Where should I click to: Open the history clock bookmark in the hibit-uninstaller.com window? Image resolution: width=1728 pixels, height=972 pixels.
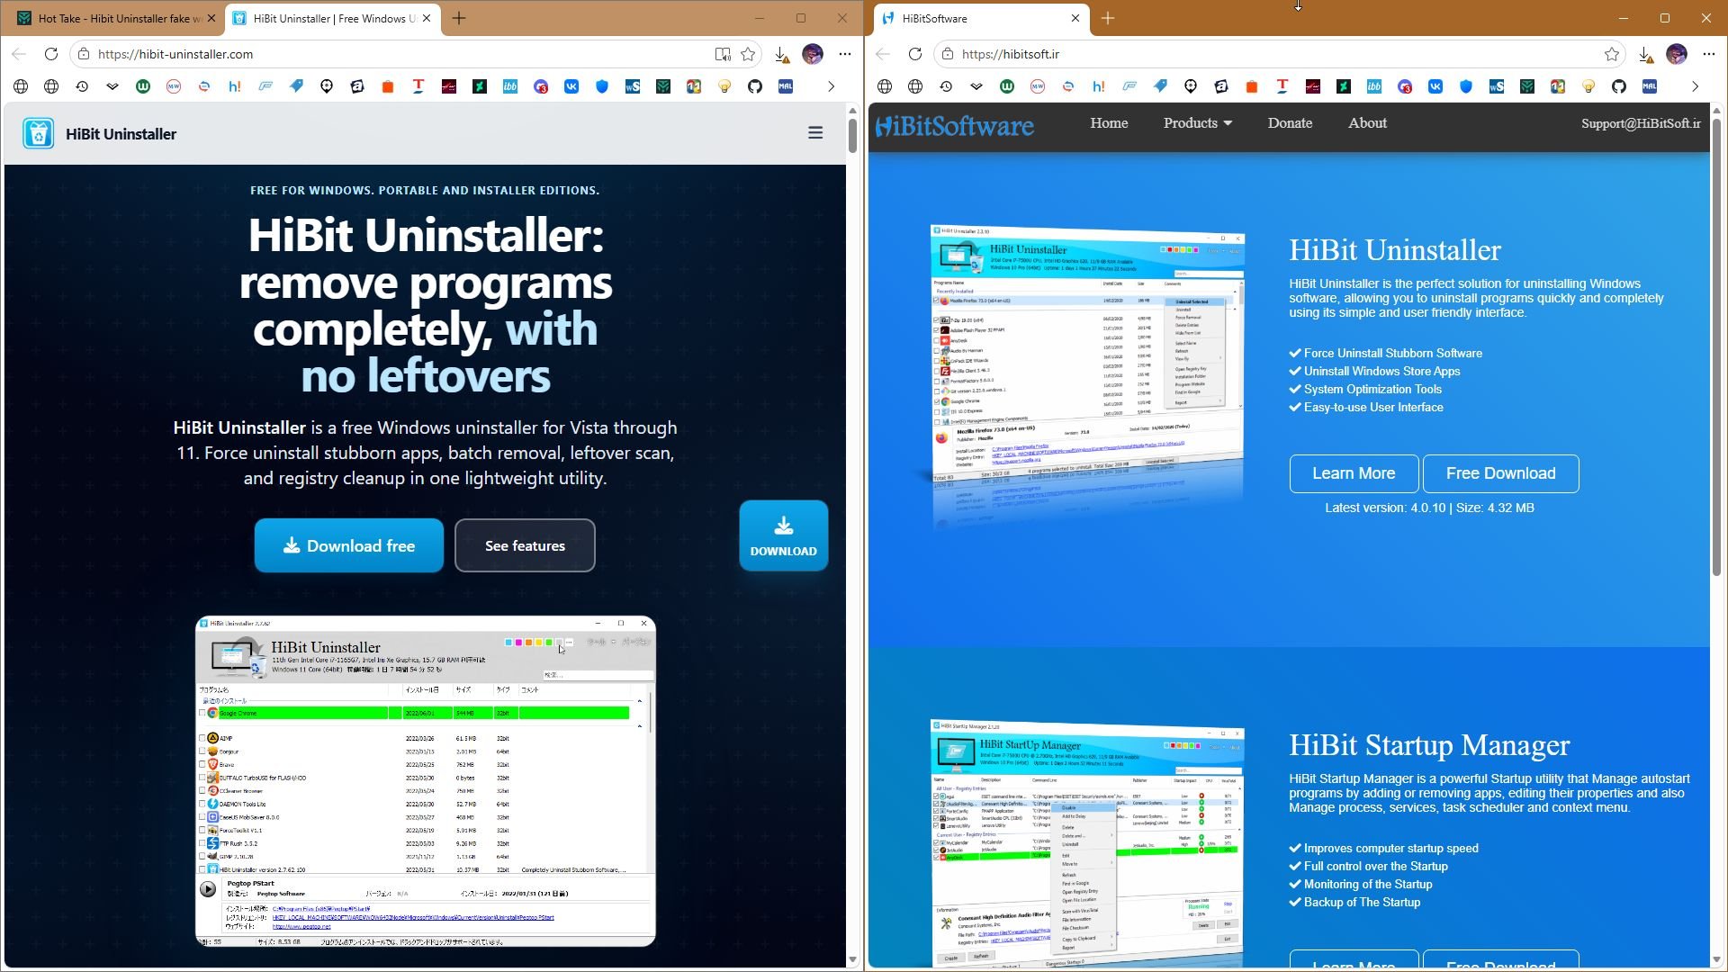[x=82, y=86]
